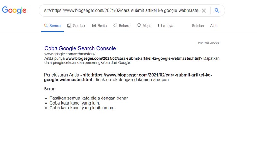
Task: Expand the Lainnya more options menu
Action: click(165, 26)
